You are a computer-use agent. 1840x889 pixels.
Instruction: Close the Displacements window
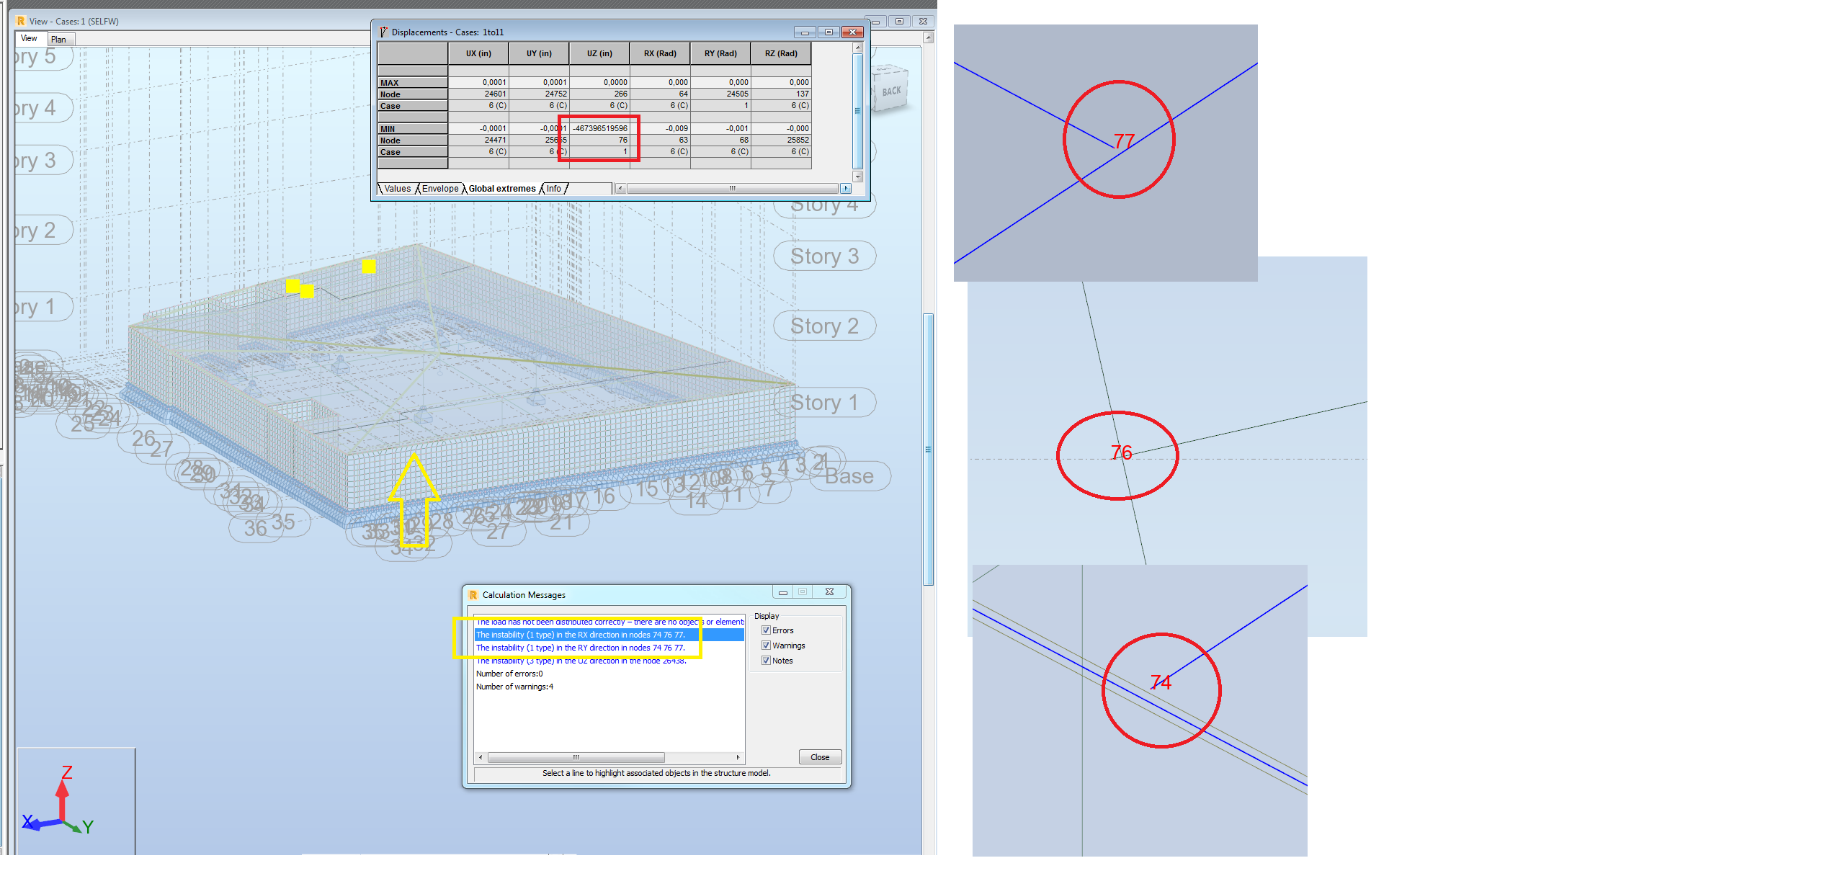point(852,32)
